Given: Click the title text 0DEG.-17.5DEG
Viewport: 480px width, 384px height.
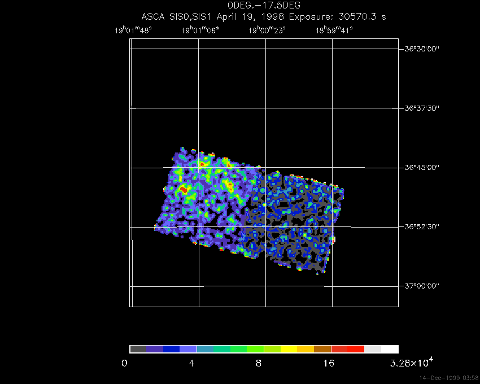Looking at the screenshot, I should click(x=264, y=5).
